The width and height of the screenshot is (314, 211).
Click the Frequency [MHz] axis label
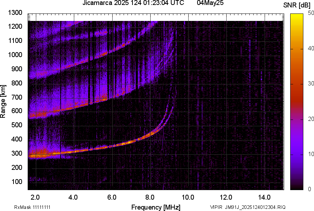tap(156, 207)
